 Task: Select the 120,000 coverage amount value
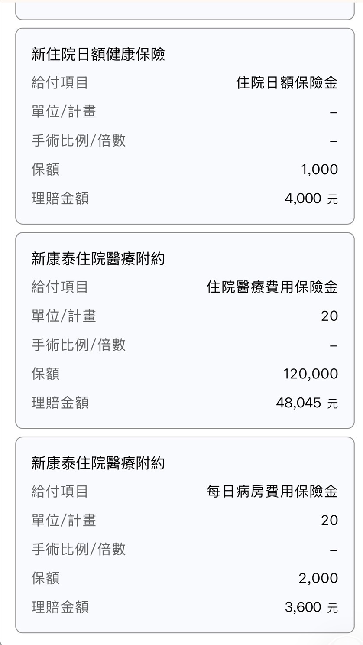pyautogui.click(x=310, y=374)
